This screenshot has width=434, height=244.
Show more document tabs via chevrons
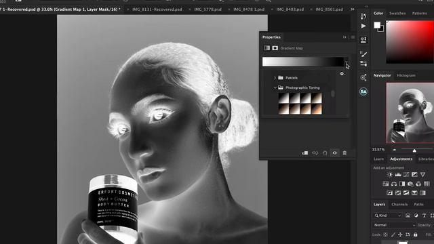pos(353,9)
